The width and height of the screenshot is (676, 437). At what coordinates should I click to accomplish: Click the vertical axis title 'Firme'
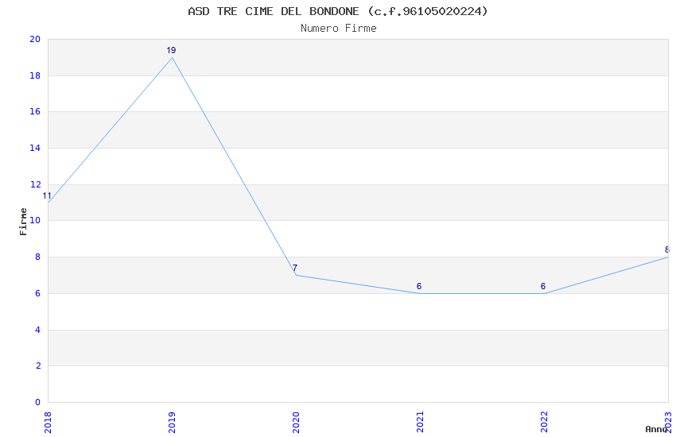coord(23,222)
